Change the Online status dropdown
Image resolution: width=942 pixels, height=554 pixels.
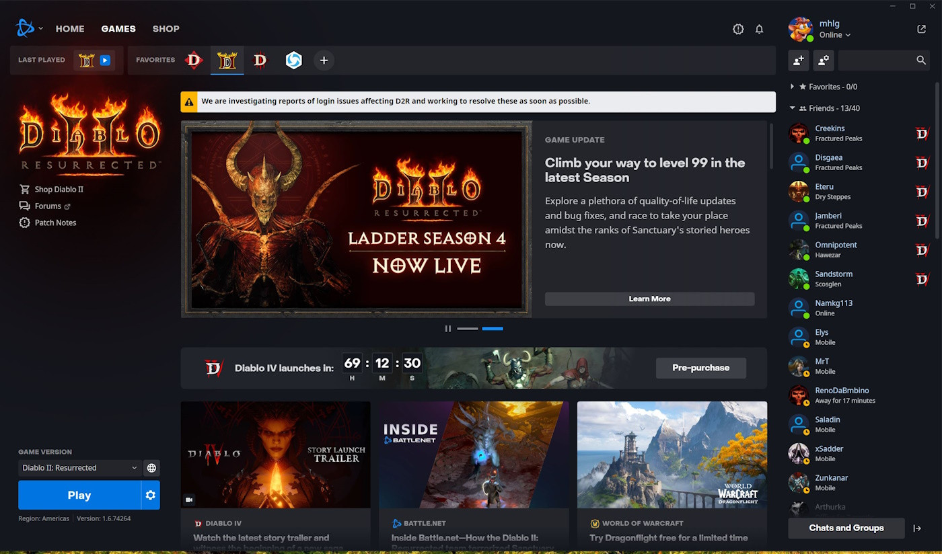834,35
